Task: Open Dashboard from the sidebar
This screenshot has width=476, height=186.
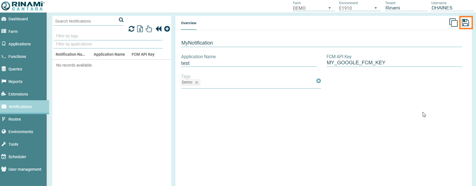Action: point(18,19)
